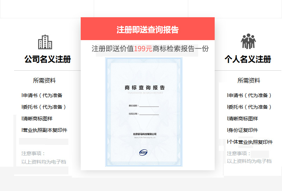Click 所需资料 under personal registration
282x191 pixels.
tap(249, 81)
